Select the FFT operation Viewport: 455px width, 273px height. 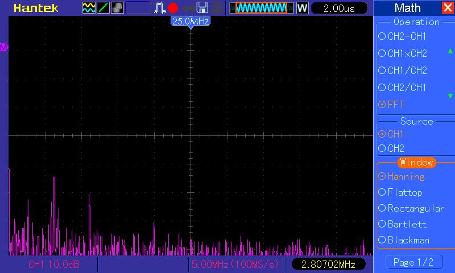391,105
